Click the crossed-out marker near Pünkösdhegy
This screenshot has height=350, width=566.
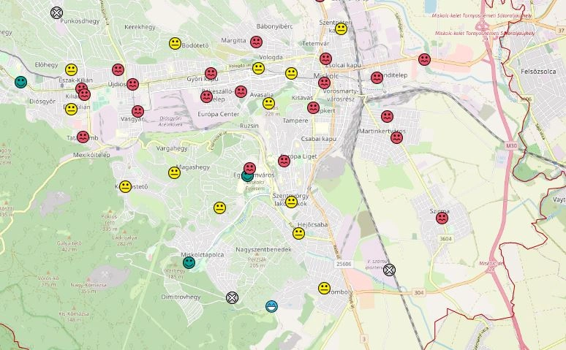[x=57, y=12]
